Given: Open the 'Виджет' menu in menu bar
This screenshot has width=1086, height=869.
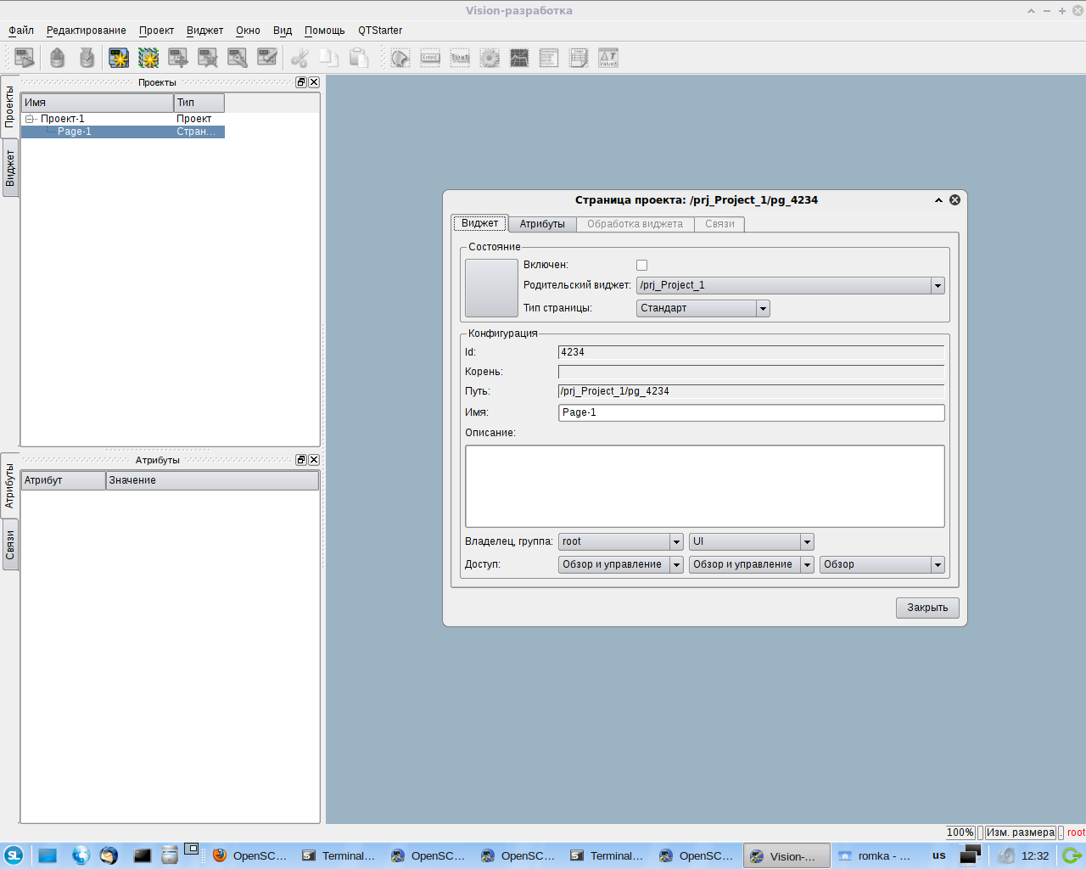Looking at the screenshot, I should coord(204,31).
